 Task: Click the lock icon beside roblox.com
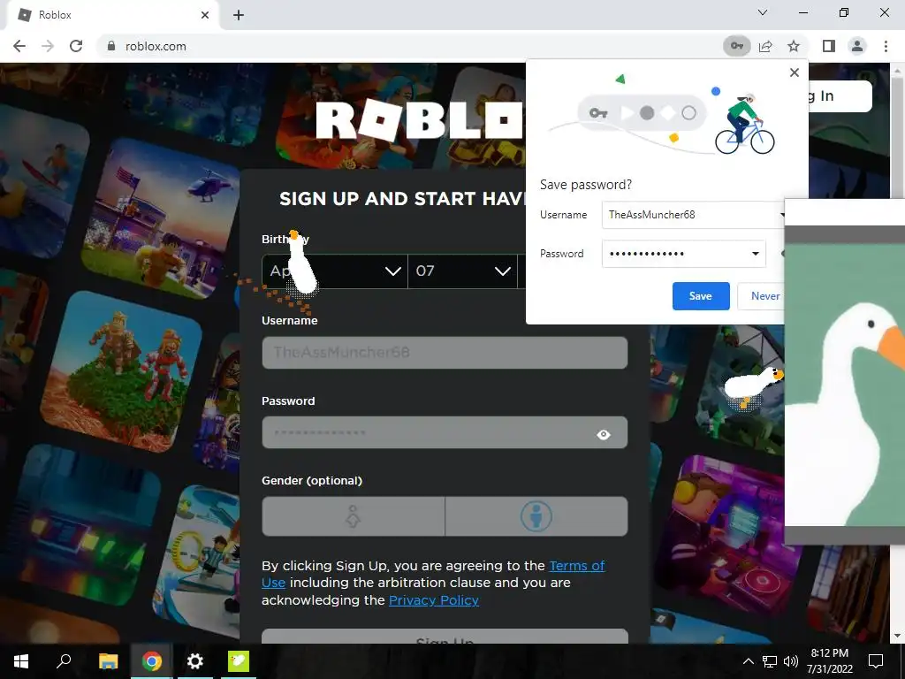[111, 46]
